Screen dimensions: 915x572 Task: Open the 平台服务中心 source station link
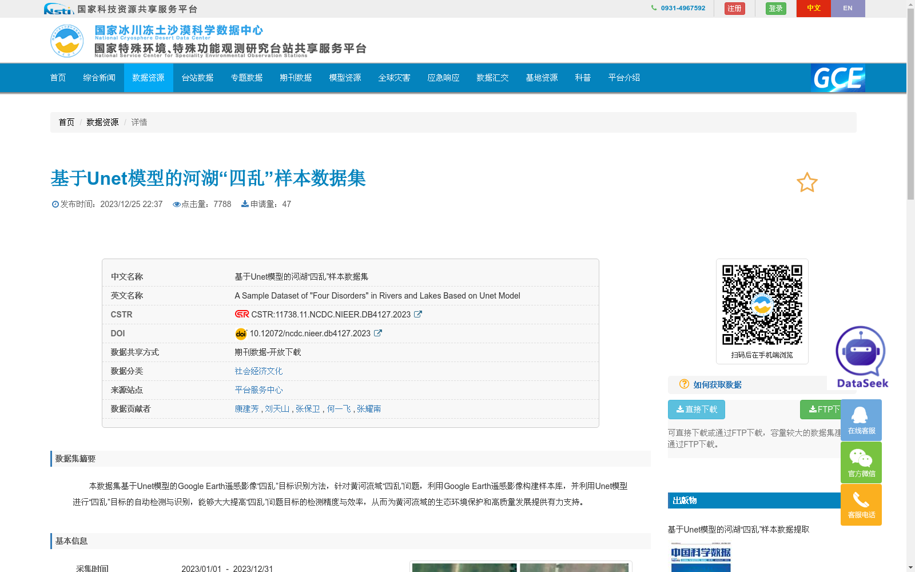pos(258,390)
